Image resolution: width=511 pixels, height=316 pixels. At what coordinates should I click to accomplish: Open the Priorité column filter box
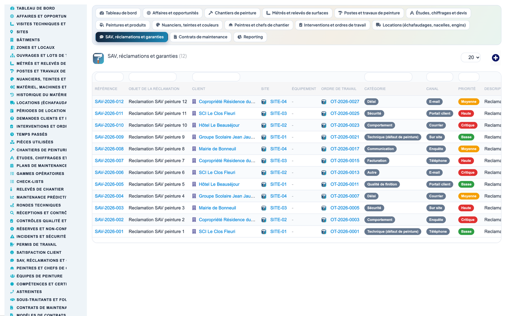coord(469,77)
